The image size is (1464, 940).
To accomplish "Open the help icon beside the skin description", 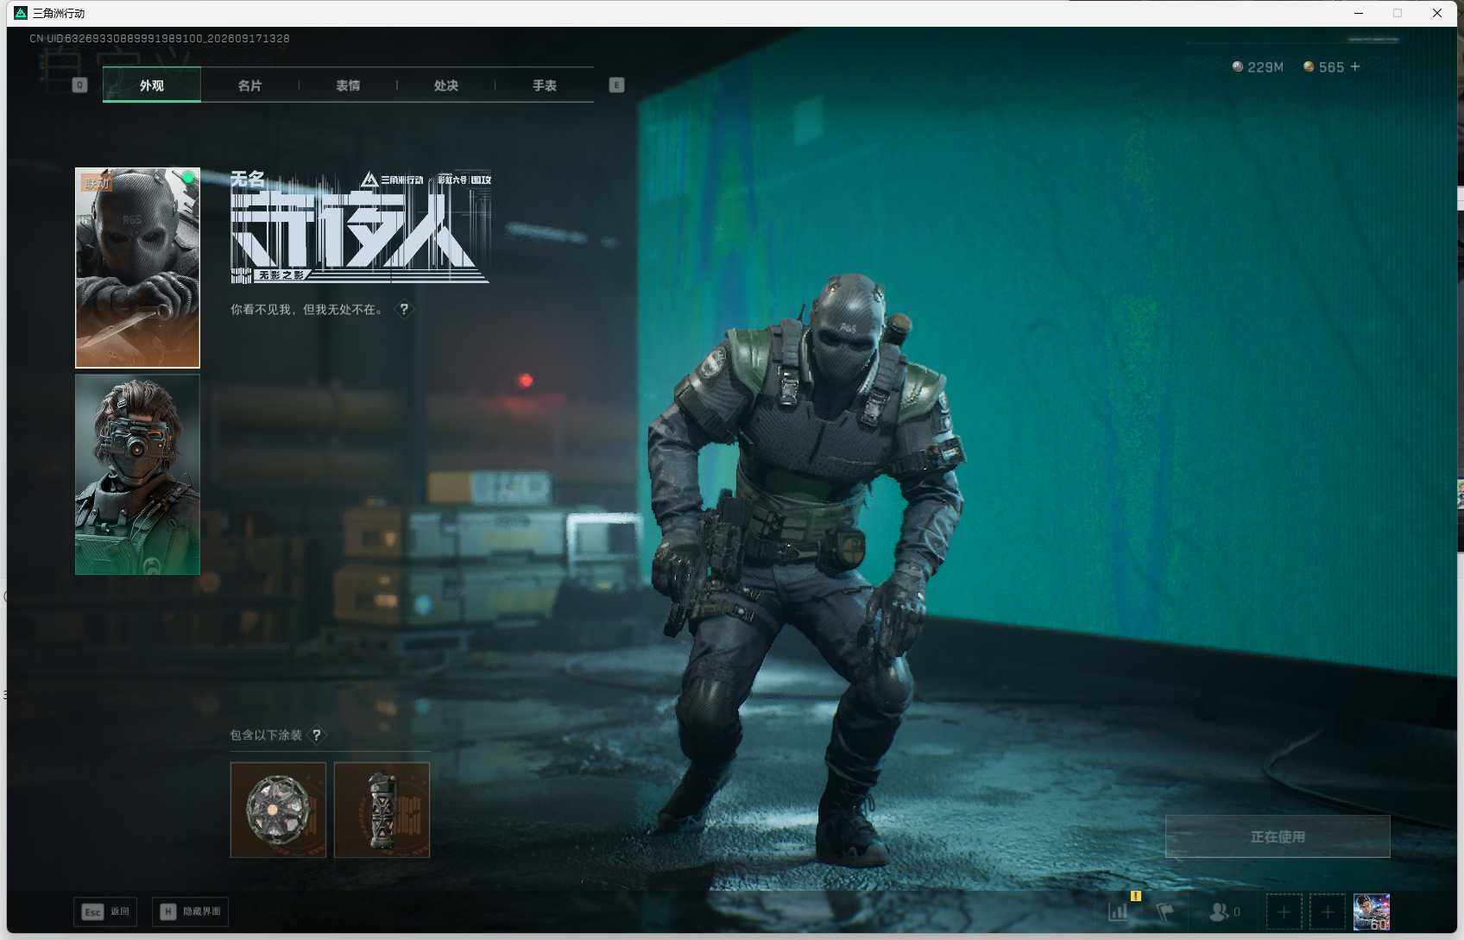I will click(x=403, y=309).
